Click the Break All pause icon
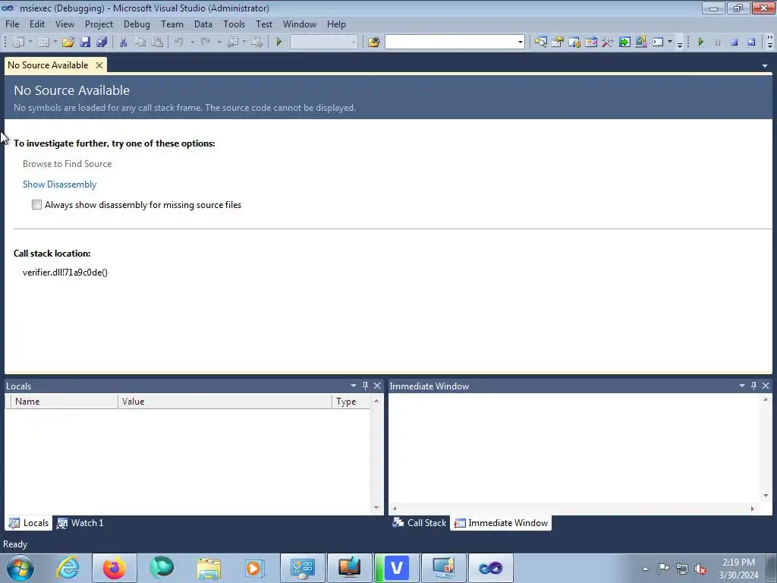 (718, 43)
